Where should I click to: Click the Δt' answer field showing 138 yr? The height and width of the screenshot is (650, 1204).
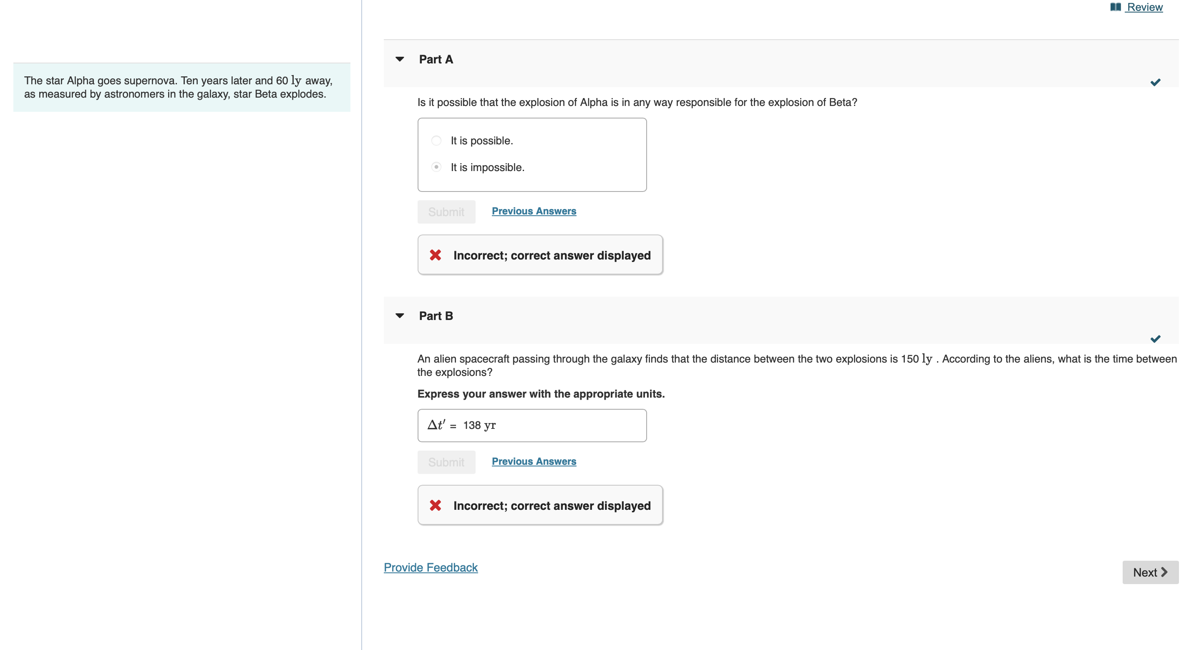532,426
